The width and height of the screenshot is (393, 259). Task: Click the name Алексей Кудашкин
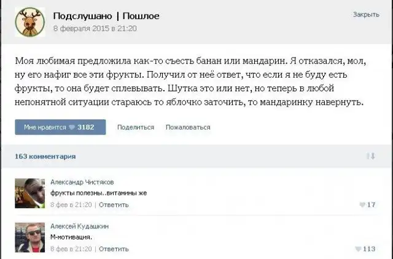(x=79, y=226)
